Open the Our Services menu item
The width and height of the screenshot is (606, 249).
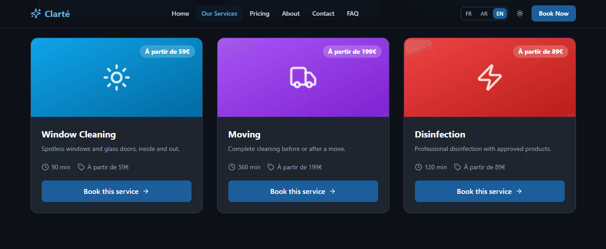tap(219, 13)
